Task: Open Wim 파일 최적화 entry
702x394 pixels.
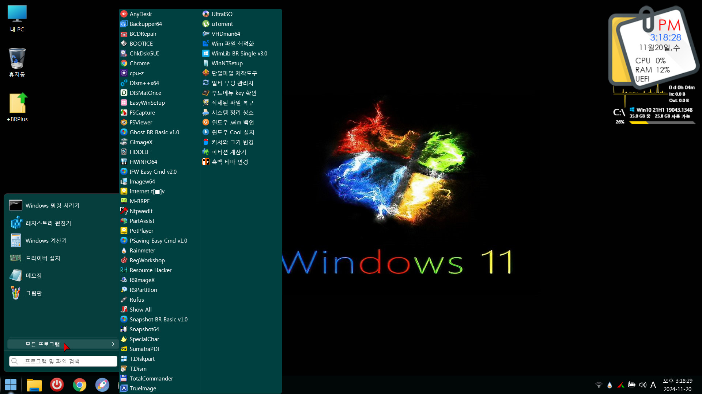Action: [x=228, y=43]
